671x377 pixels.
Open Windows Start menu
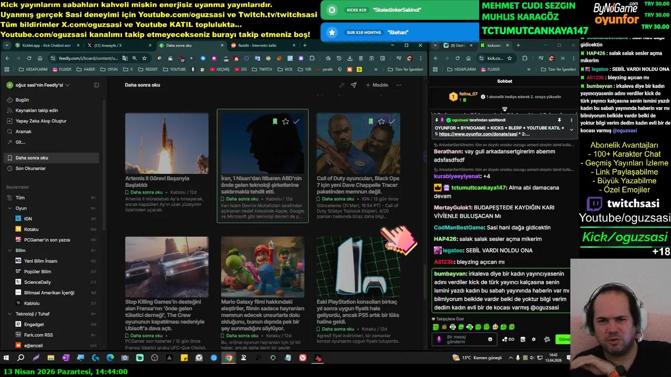pyautogui.click(x=6, y=358)
